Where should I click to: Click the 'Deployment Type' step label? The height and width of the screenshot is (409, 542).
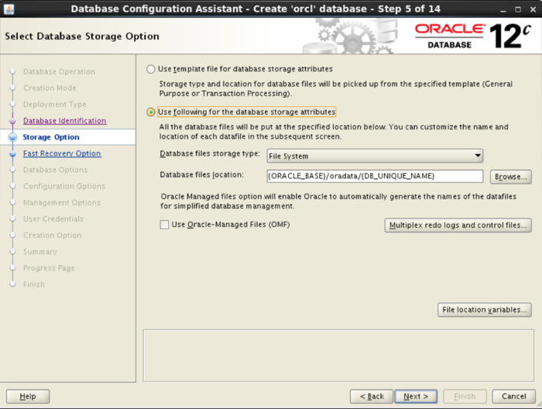click(55, 105)
